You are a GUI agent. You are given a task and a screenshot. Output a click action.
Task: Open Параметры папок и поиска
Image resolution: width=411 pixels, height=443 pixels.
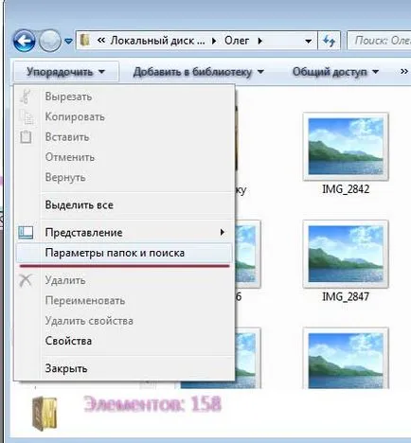coord(125,253)
